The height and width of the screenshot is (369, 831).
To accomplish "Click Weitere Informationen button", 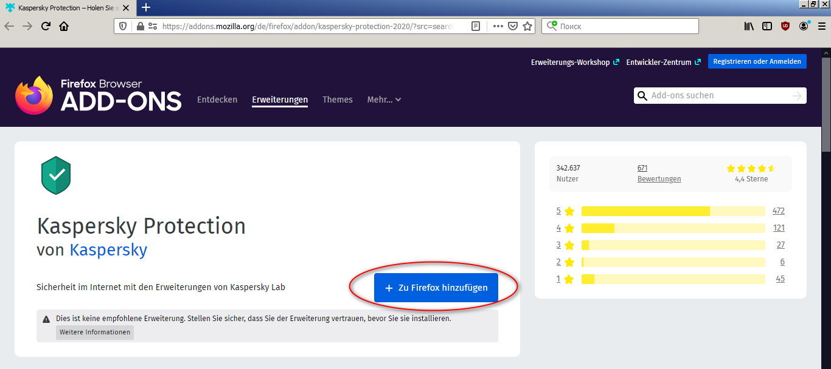I will [x=95, y=332].
